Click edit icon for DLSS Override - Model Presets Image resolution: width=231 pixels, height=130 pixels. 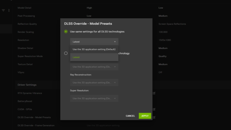tap(154, 117)
